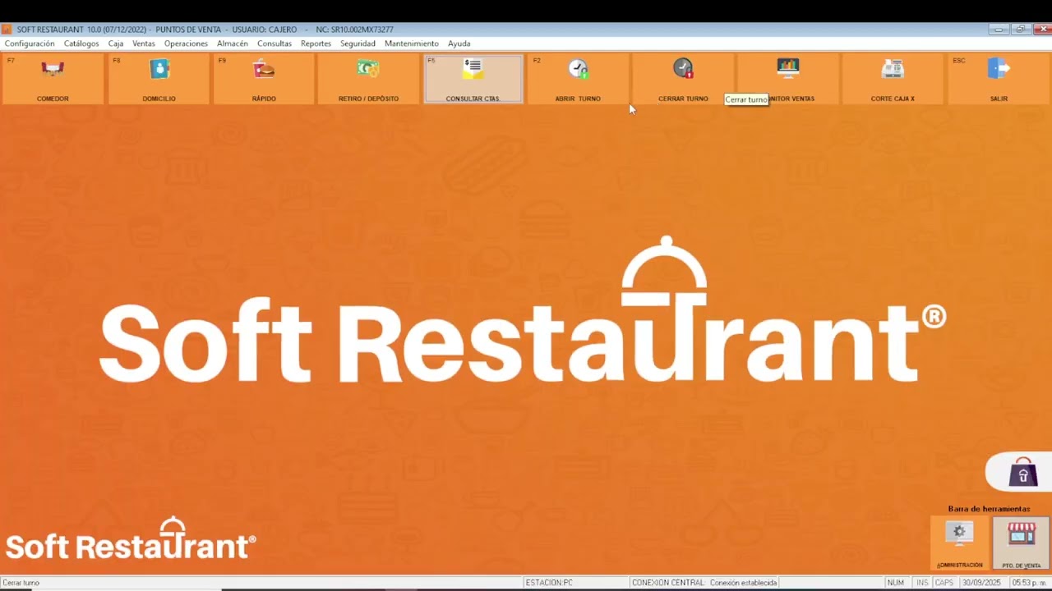Screen dimensions: 1052x591
Task: Click Abrir Turno to open a shift
Action: [578, 79]
